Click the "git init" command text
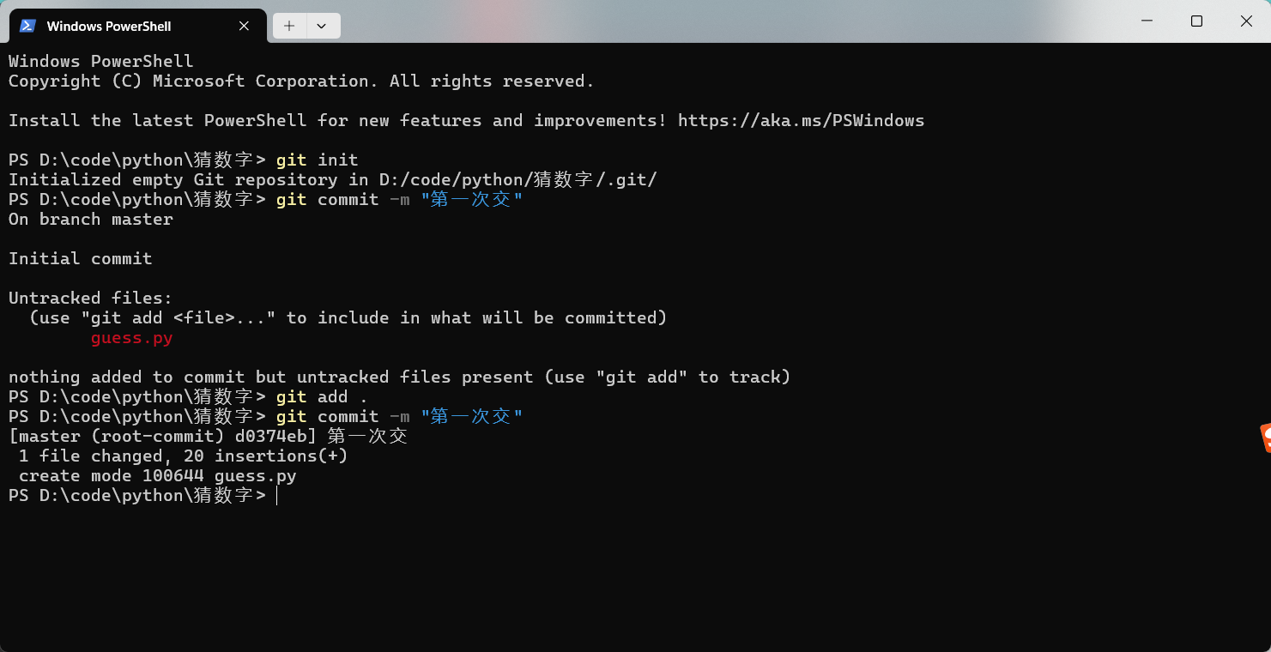This screenshot has height=652, width=1271. click(x=317, y=160)
